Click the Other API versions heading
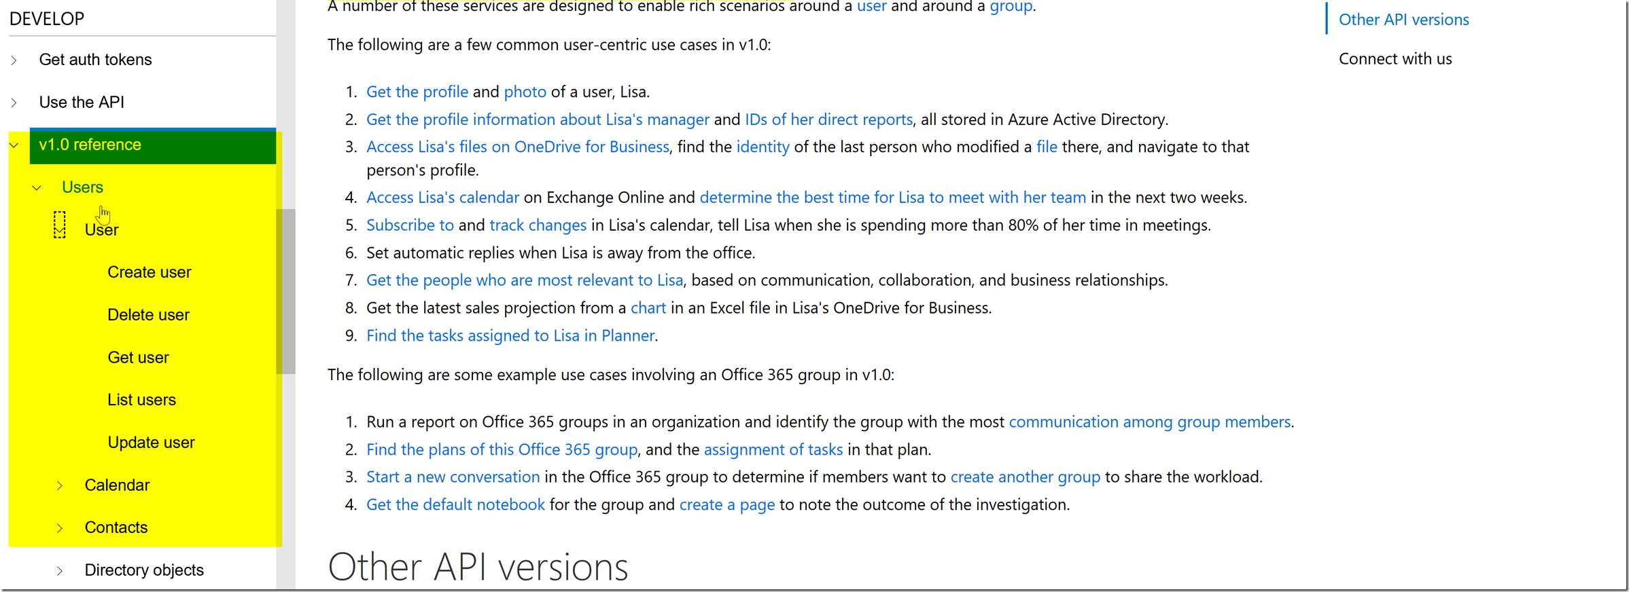 click(x=478, y=568)
